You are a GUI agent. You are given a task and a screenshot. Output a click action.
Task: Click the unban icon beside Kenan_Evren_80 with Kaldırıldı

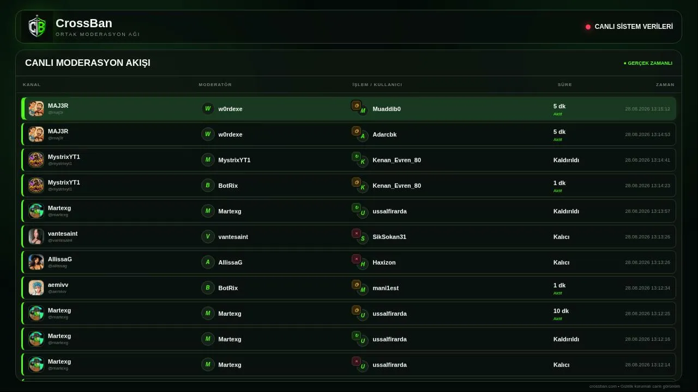356,156
